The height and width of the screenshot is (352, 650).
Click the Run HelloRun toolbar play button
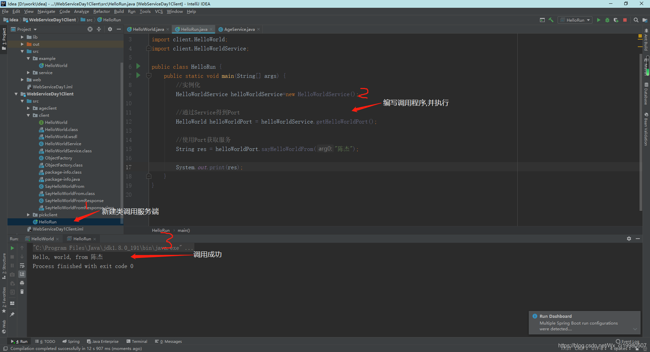pos(599,20)
